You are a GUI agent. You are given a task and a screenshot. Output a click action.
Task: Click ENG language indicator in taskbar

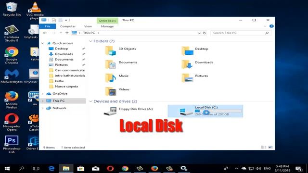[x=267, y=169]
